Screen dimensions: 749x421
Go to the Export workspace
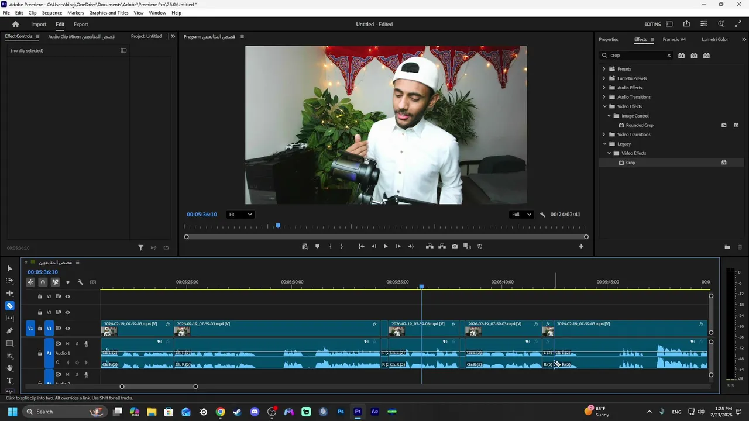[x=81, y=25]
